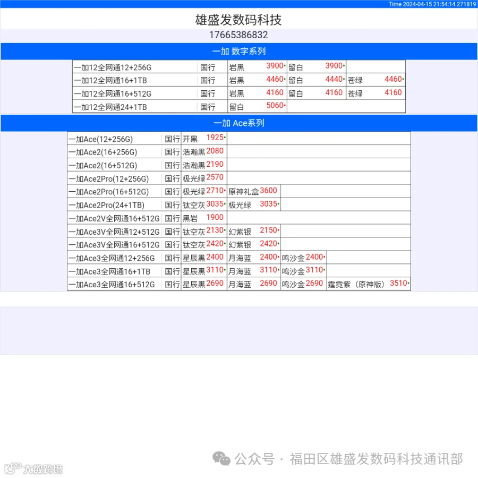Click the price 2570
478x478 pixels.
pos(215,177)
